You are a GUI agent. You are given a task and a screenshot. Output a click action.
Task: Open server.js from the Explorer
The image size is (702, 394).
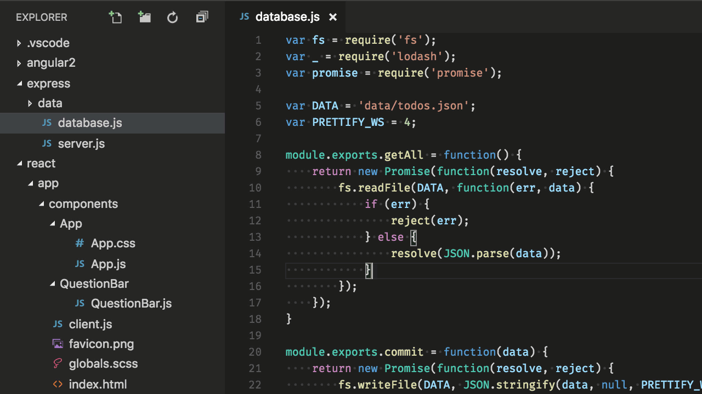(81, 143)
